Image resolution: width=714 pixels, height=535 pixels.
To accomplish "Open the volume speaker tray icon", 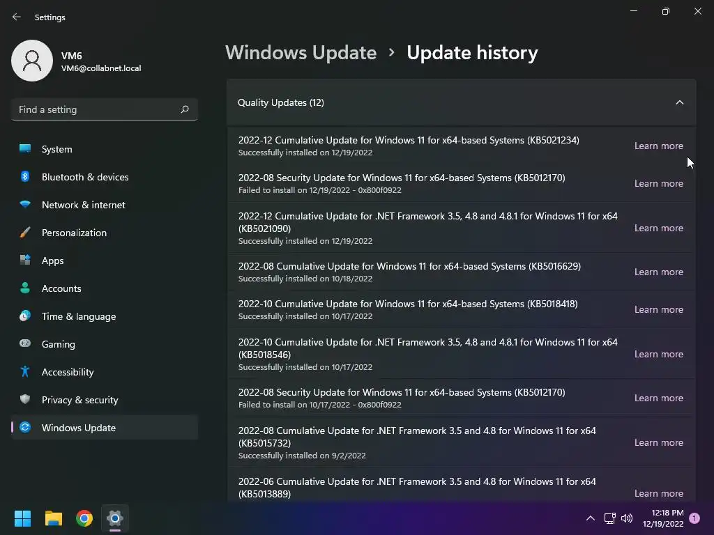I will (627, 518).
